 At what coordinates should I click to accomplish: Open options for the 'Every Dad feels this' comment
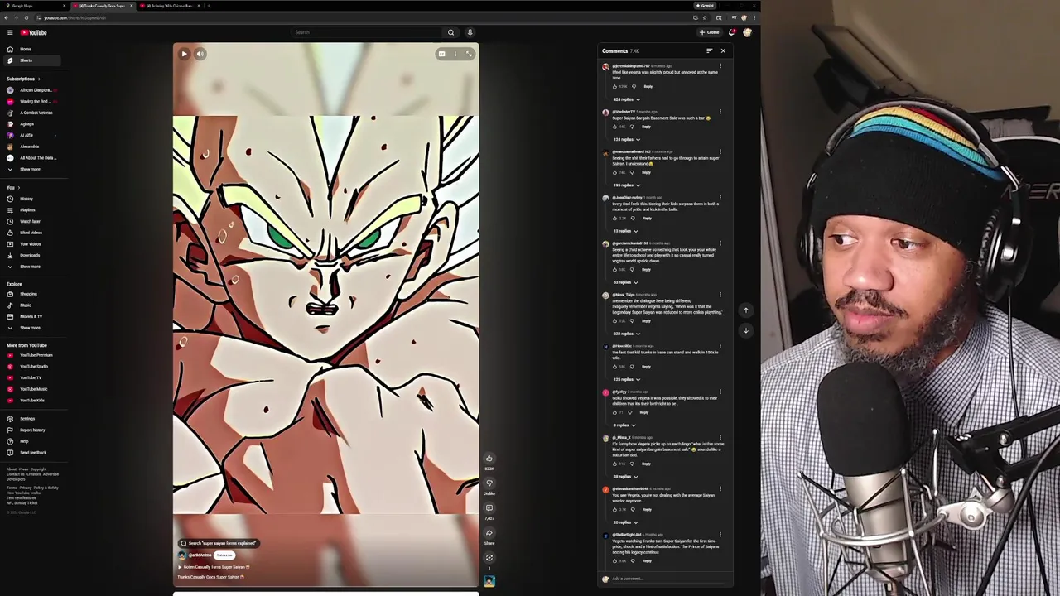pyautogui.click(x=720, y=198)
